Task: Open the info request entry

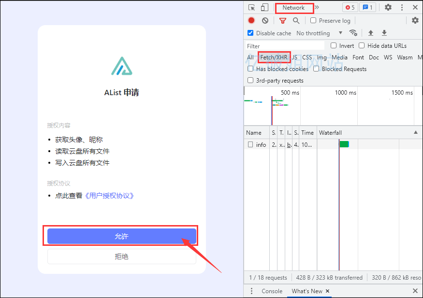Action: [x=261, y=145]
